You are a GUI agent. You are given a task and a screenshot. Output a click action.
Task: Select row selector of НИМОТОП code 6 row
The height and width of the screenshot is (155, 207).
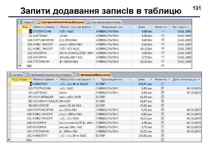point(9,84)
